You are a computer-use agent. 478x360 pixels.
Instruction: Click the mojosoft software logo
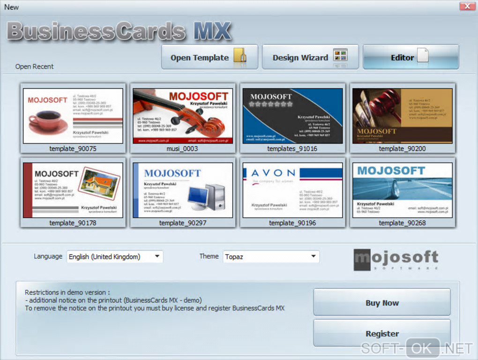396,260
